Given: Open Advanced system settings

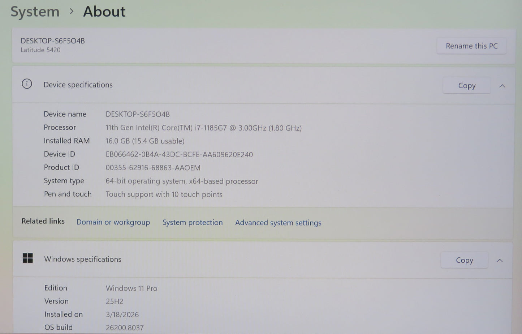Looking at the screenshot, I should click(278, 223).
